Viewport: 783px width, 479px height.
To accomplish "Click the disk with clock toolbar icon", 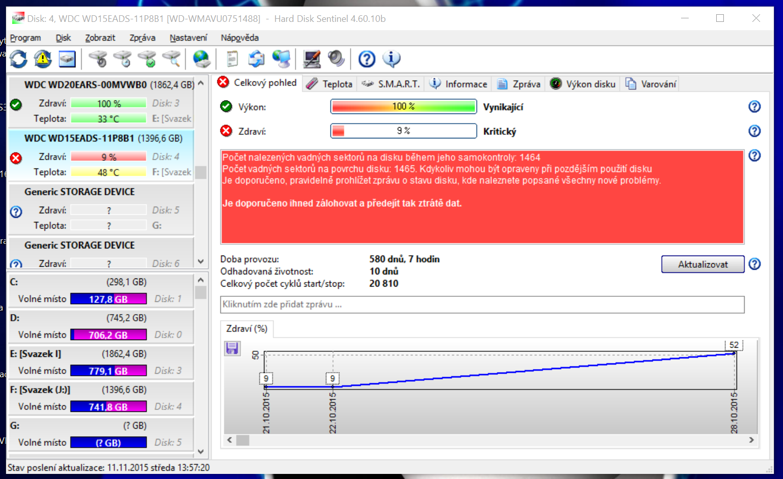I will point(122,59).
